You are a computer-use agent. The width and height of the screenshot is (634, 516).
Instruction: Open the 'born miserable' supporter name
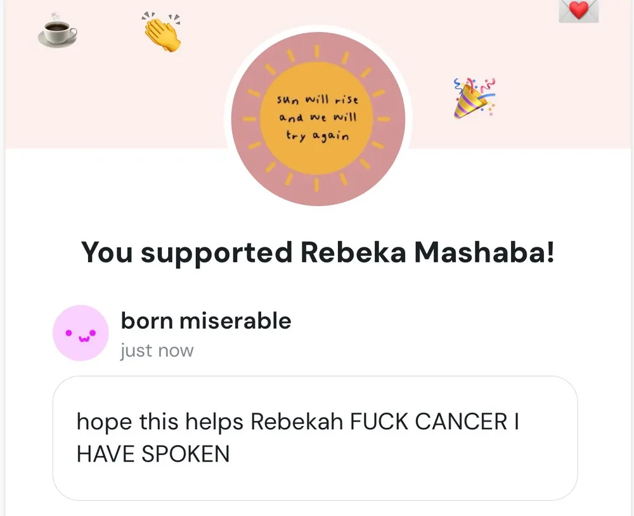pyautogui.click(x=206, y=321)
